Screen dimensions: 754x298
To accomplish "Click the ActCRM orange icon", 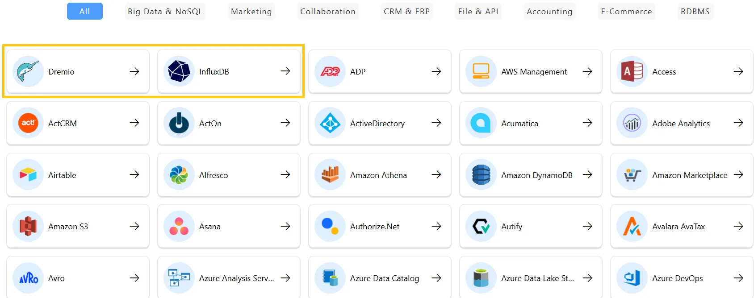I will 28,123.
